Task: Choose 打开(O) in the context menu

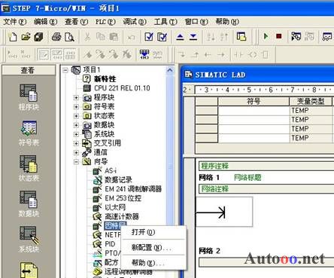Action: coord(153,232)
